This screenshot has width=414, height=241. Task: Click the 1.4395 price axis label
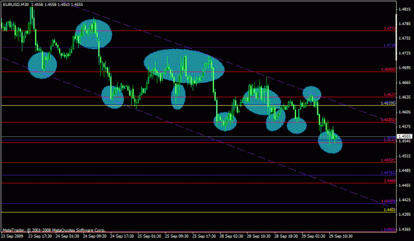[405, 215]
